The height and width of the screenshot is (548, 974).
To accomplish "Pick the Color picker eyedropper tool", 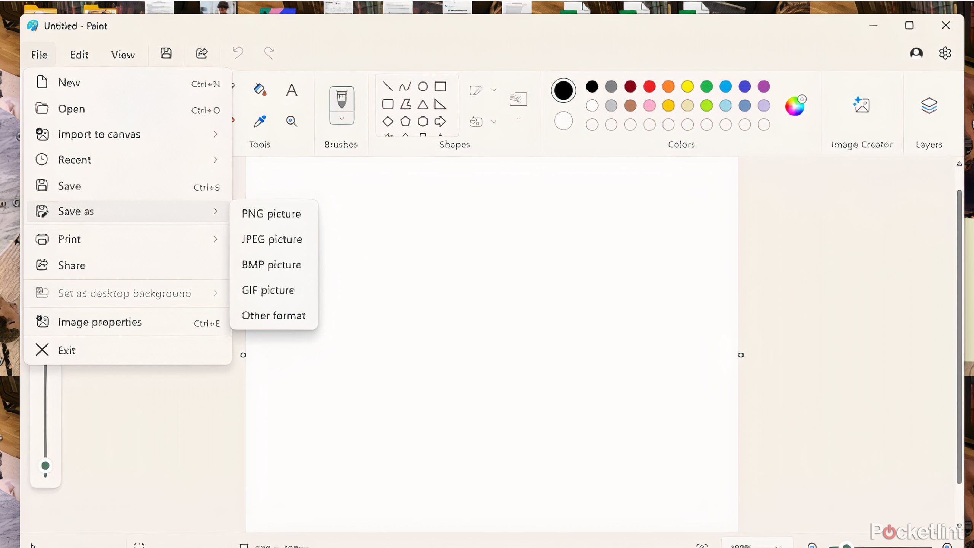I will (260, 121).
